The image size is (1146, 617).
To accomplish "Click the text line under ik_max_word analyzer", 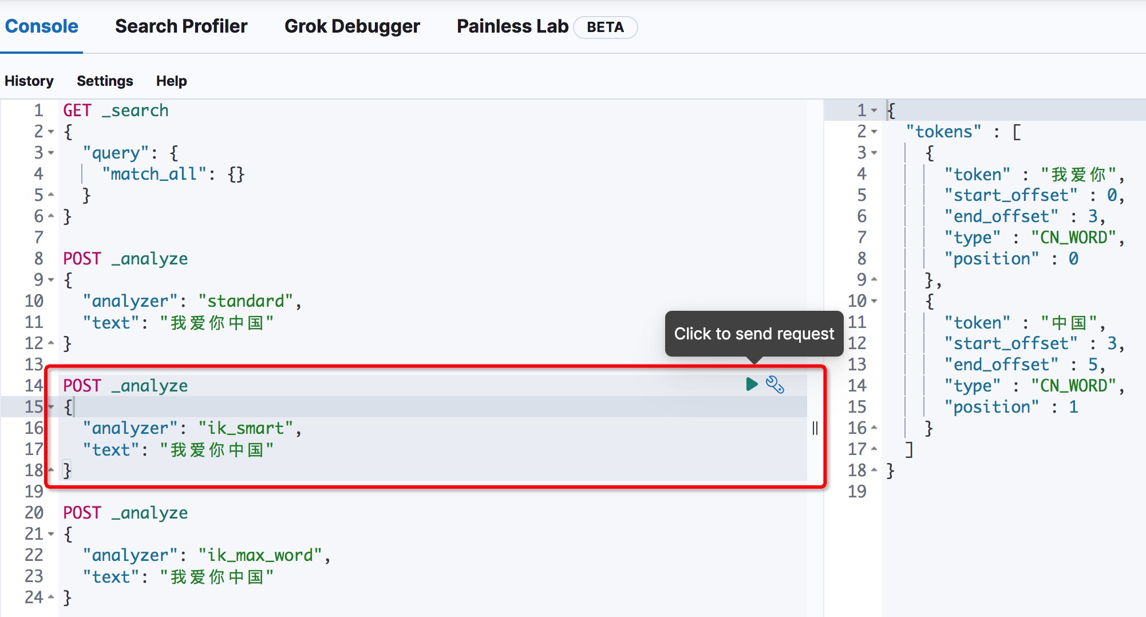I will pyautogui.click(x=178, y=576).
